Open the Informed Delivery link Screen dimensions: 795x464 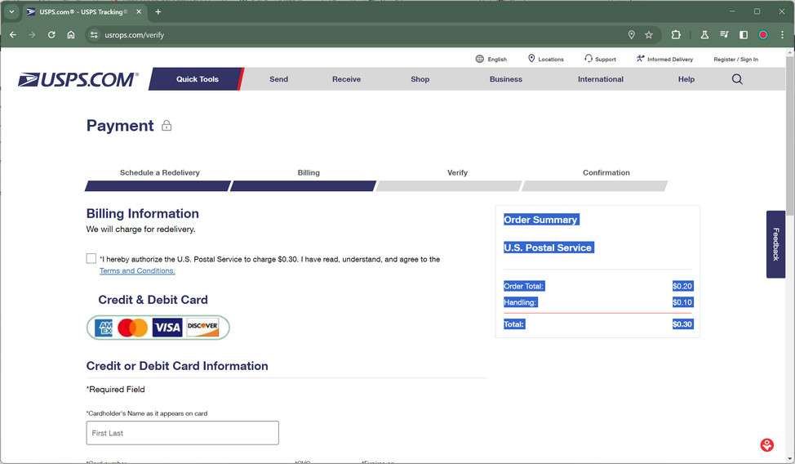[x=664, y=59]
